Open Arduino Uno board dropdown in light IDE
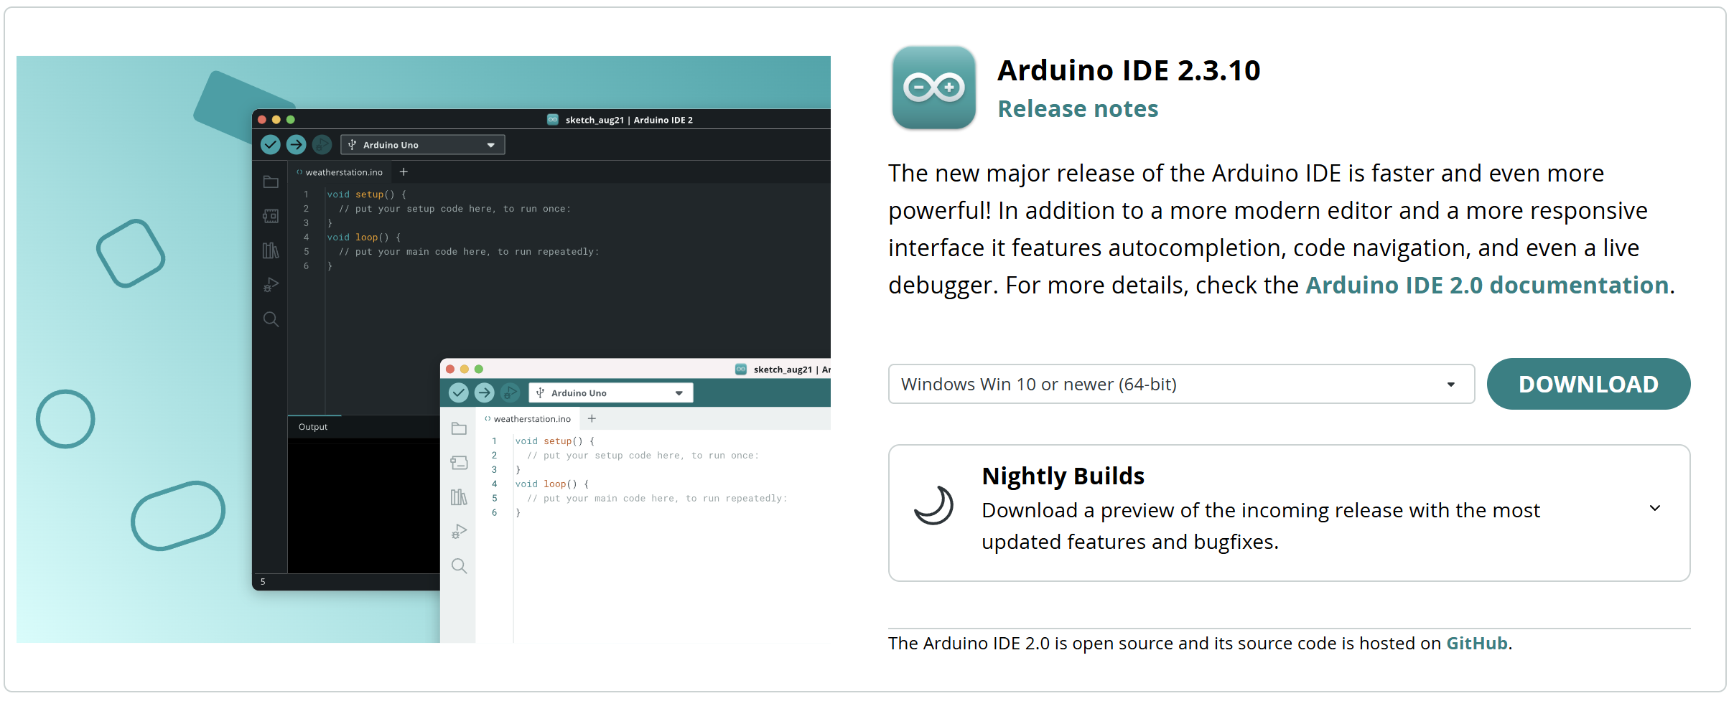 point(611,392)
